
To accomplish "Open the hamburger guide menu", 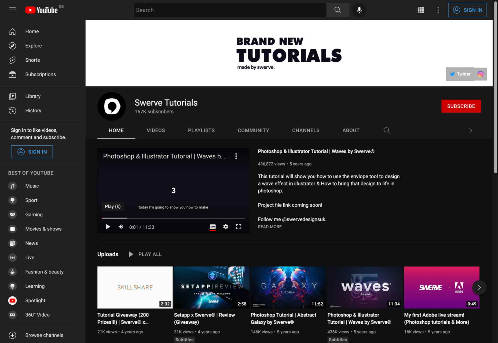I will click(x=12, y=10).
